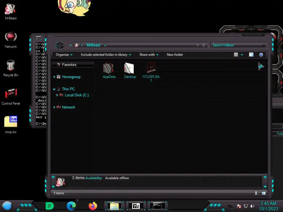The height and width of the screenshot is (212, 283).
Task: Click the MrBeast breadcrumb in address bar
Action: tap(93, 45)
